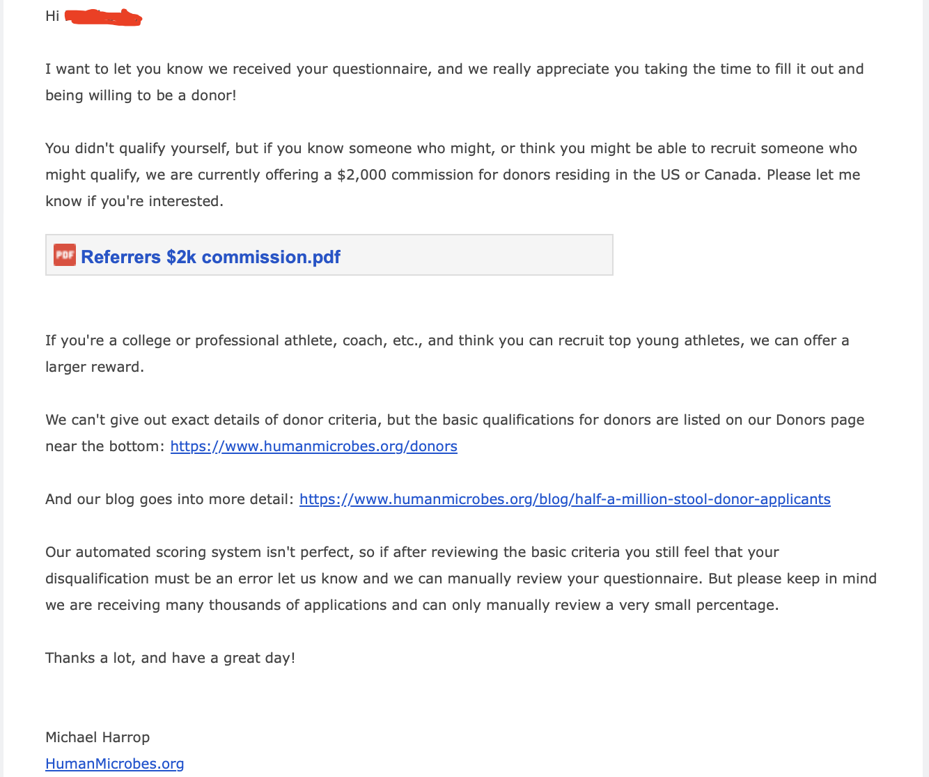929x777 pixels.
Task: Open the Referrers $2k commission.pdf attachment
Action: tap(210, 257)
